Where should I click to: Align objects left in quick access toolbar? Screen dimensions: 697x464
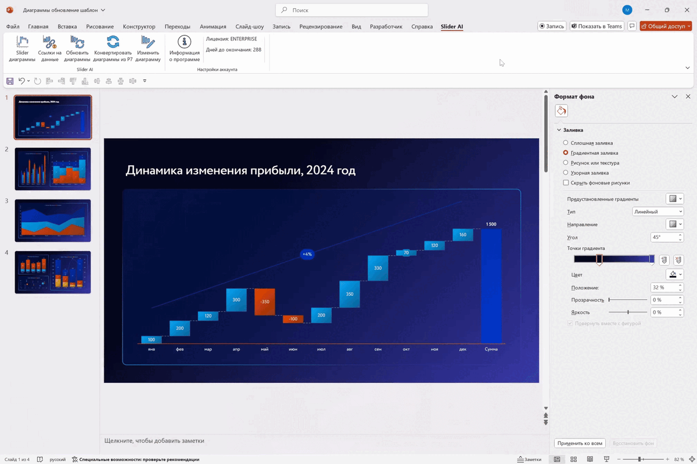click(49, 81)
